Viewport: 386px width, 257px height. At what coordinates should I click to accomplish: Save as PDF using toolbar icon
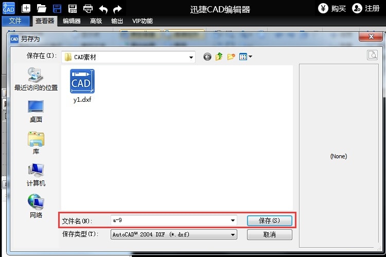tap(73, 9)
